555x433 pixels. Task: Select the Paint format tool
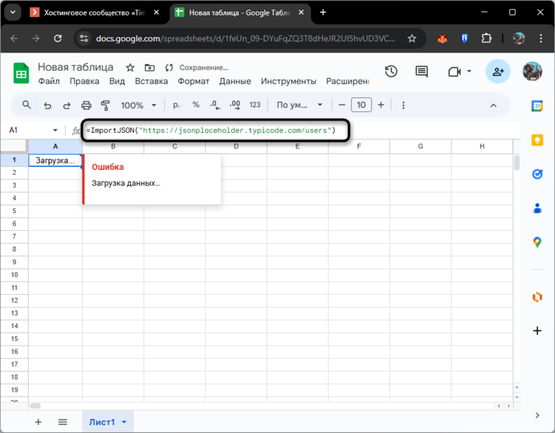coord(106,105)
